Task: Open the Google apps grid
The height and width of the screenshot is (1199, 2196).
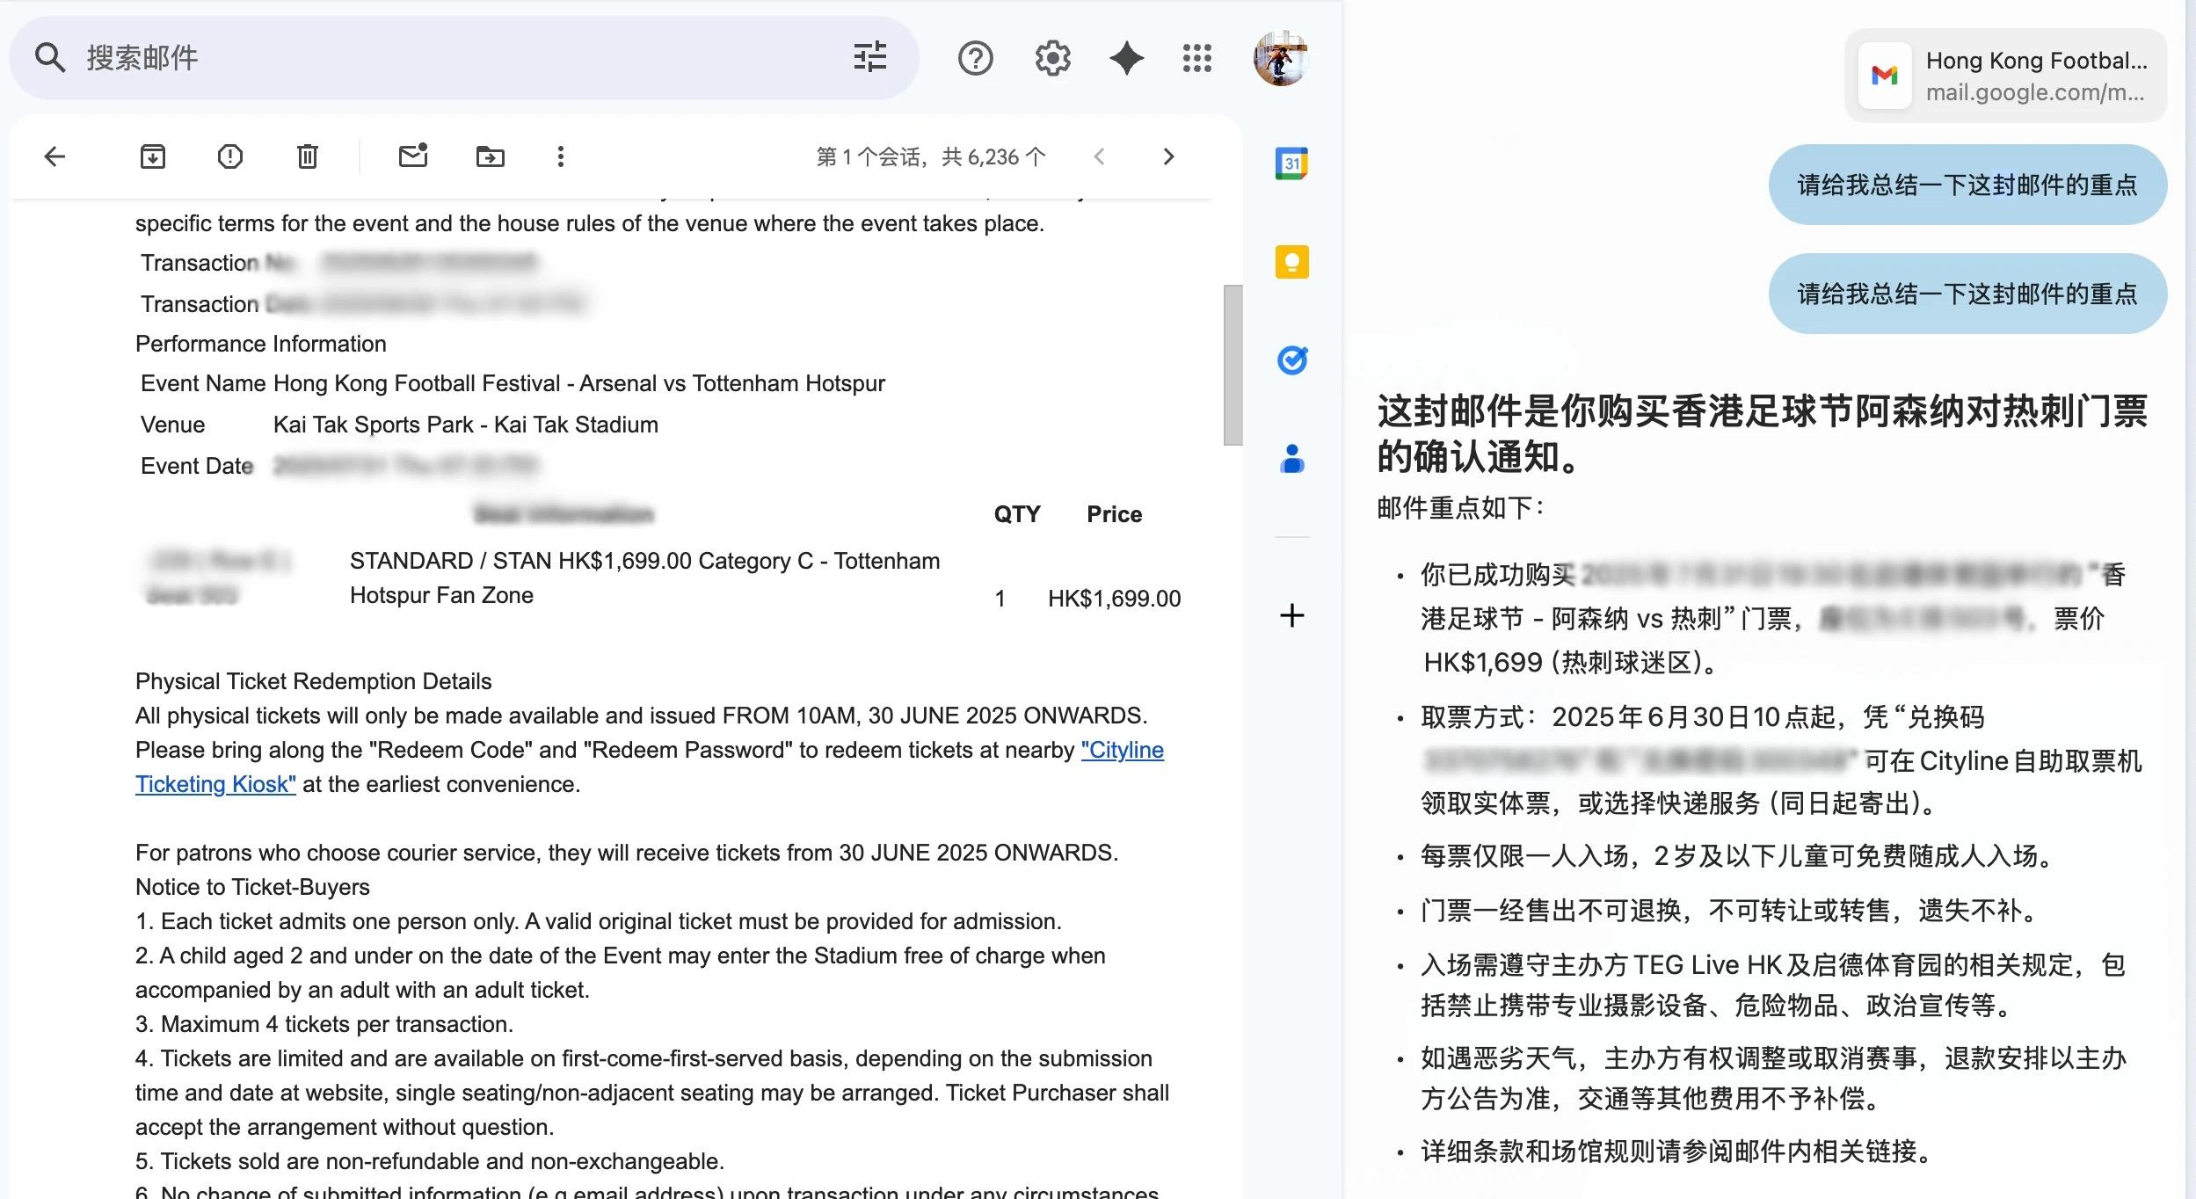Action: (x=1196, y=58)
